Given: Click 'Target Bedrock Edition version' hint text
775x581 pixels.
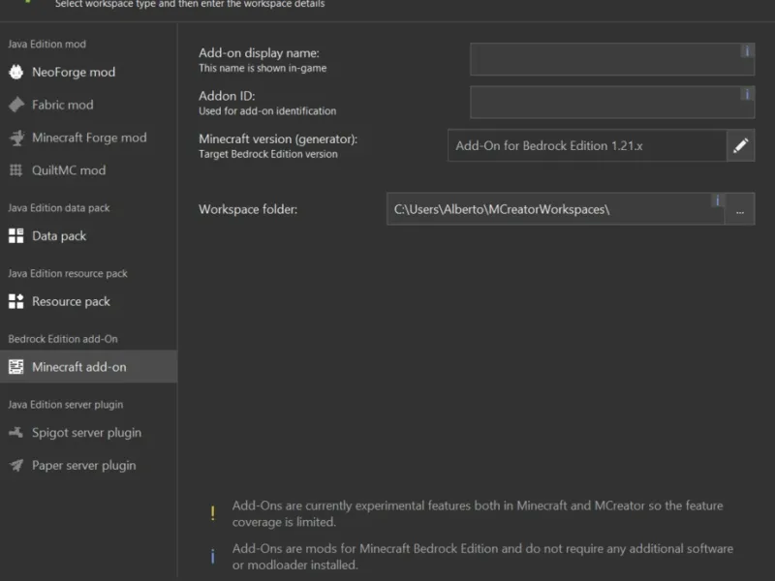Looking at the screenshot, I should point(268,154).
